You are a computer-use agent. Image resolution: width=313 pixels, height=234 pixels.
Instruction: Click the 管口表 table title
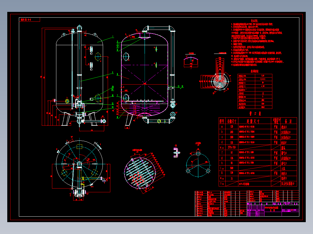(x=255, y=114)
